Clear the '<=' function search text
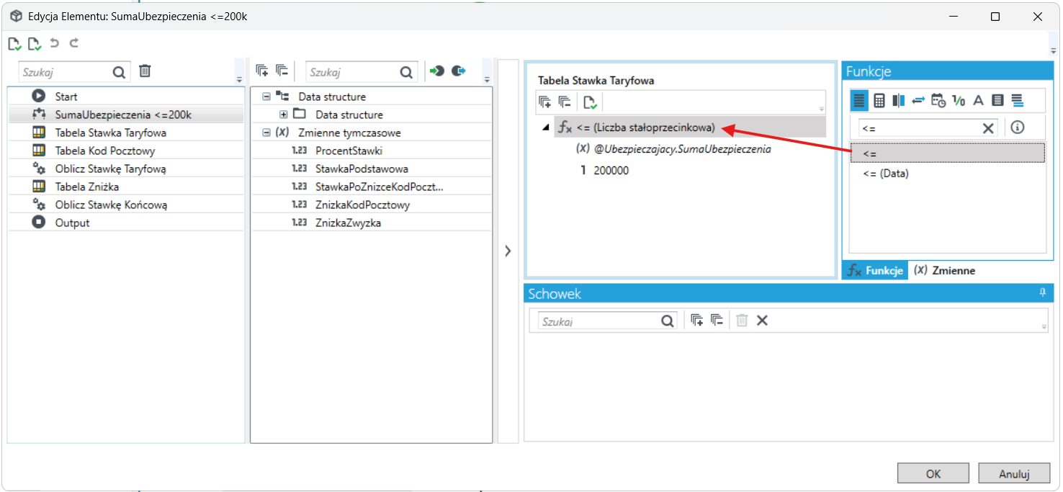 [x=989, y=128]
